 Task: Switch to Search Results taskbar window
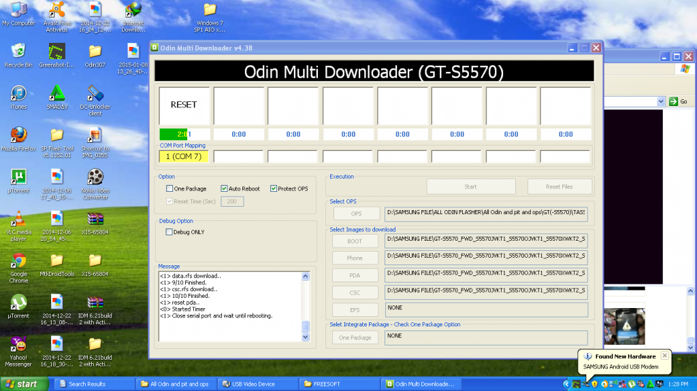pyautogui.click(x=93, y=384)
